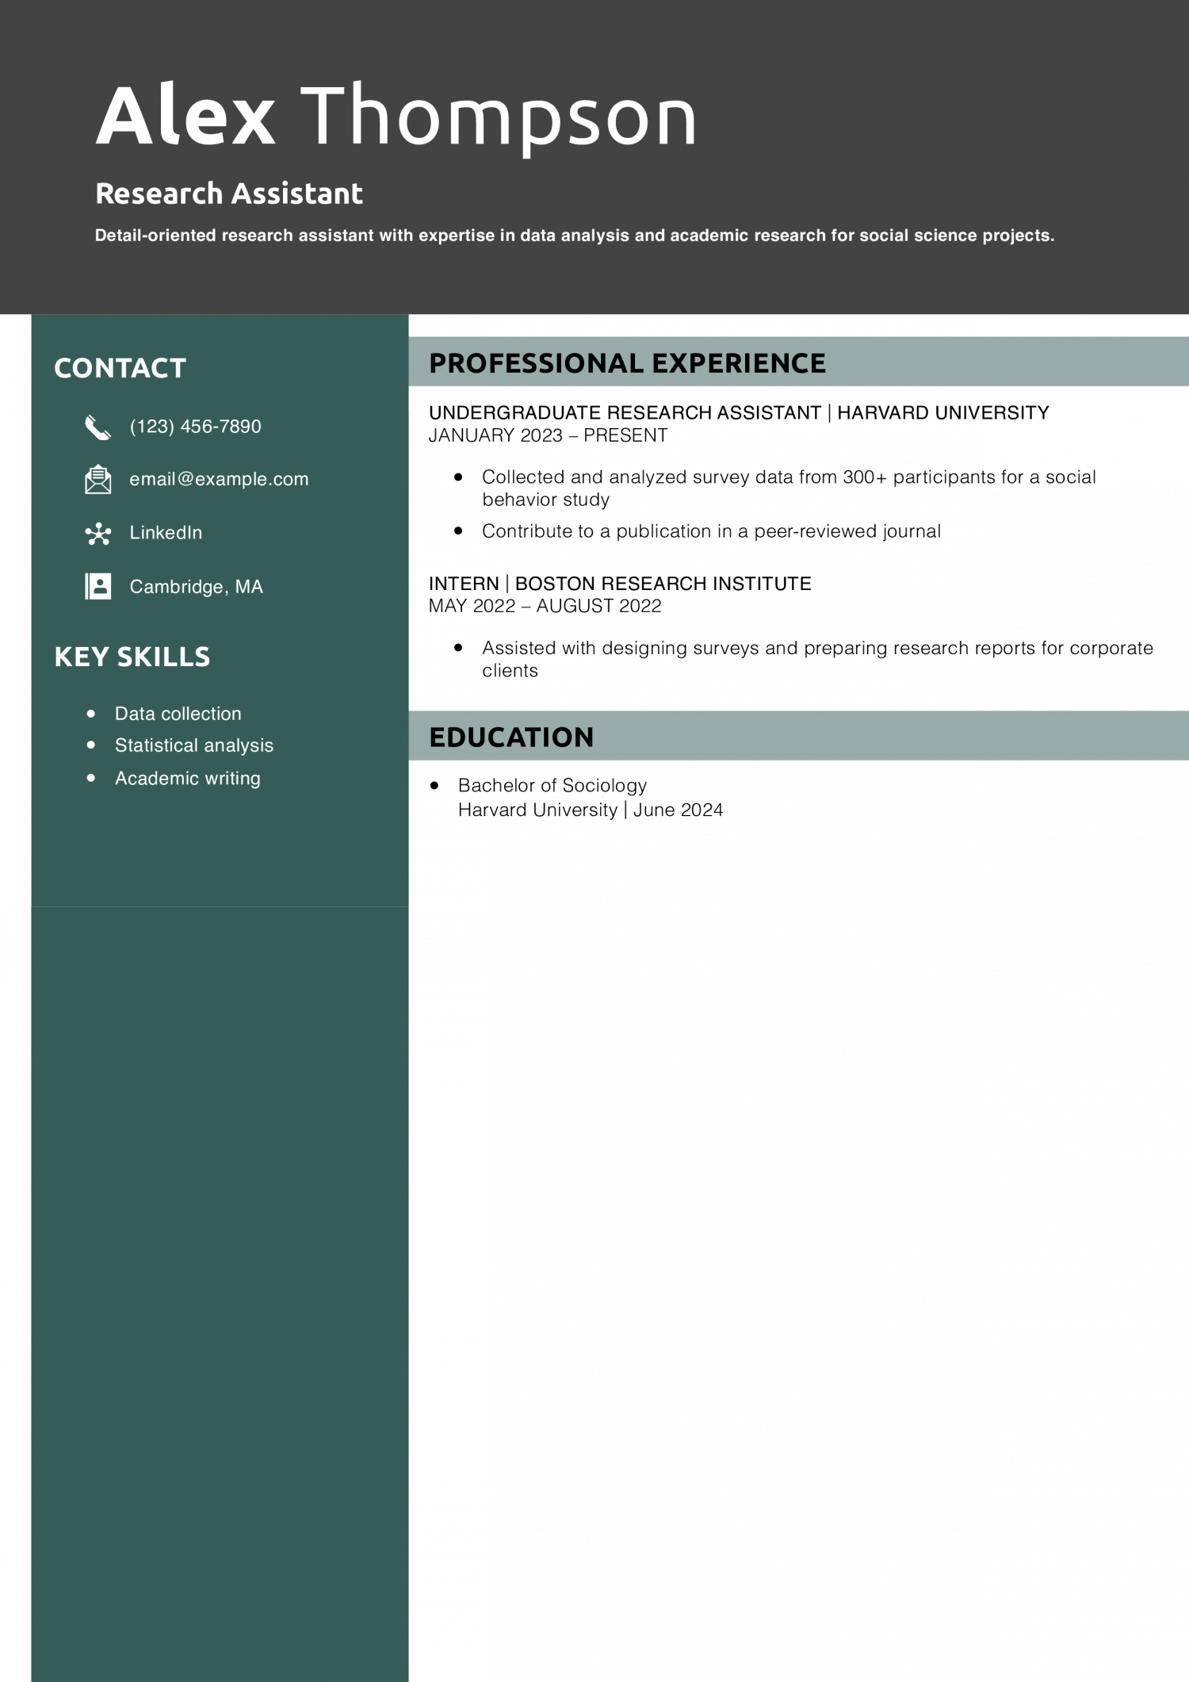Click the KEY SKILLS section heading
Image resolution: width=1189 pixels, height=1682 pixels.
(x=132, y=657)
